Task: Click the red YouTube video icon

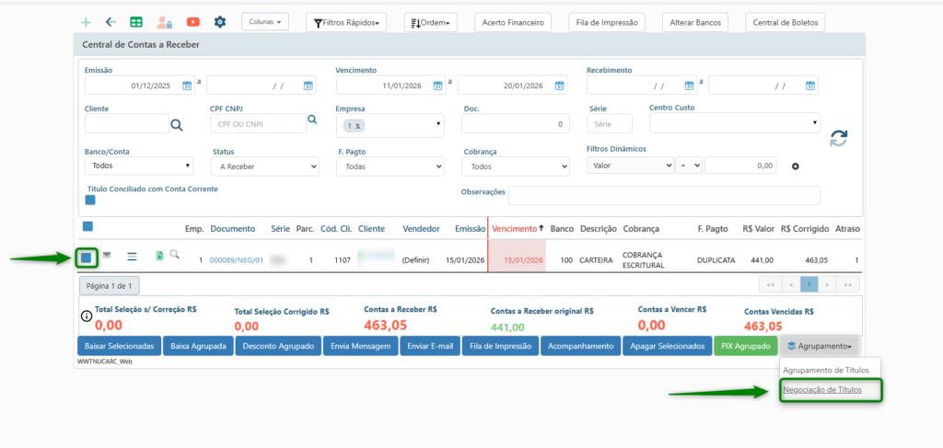Action: 192,21
